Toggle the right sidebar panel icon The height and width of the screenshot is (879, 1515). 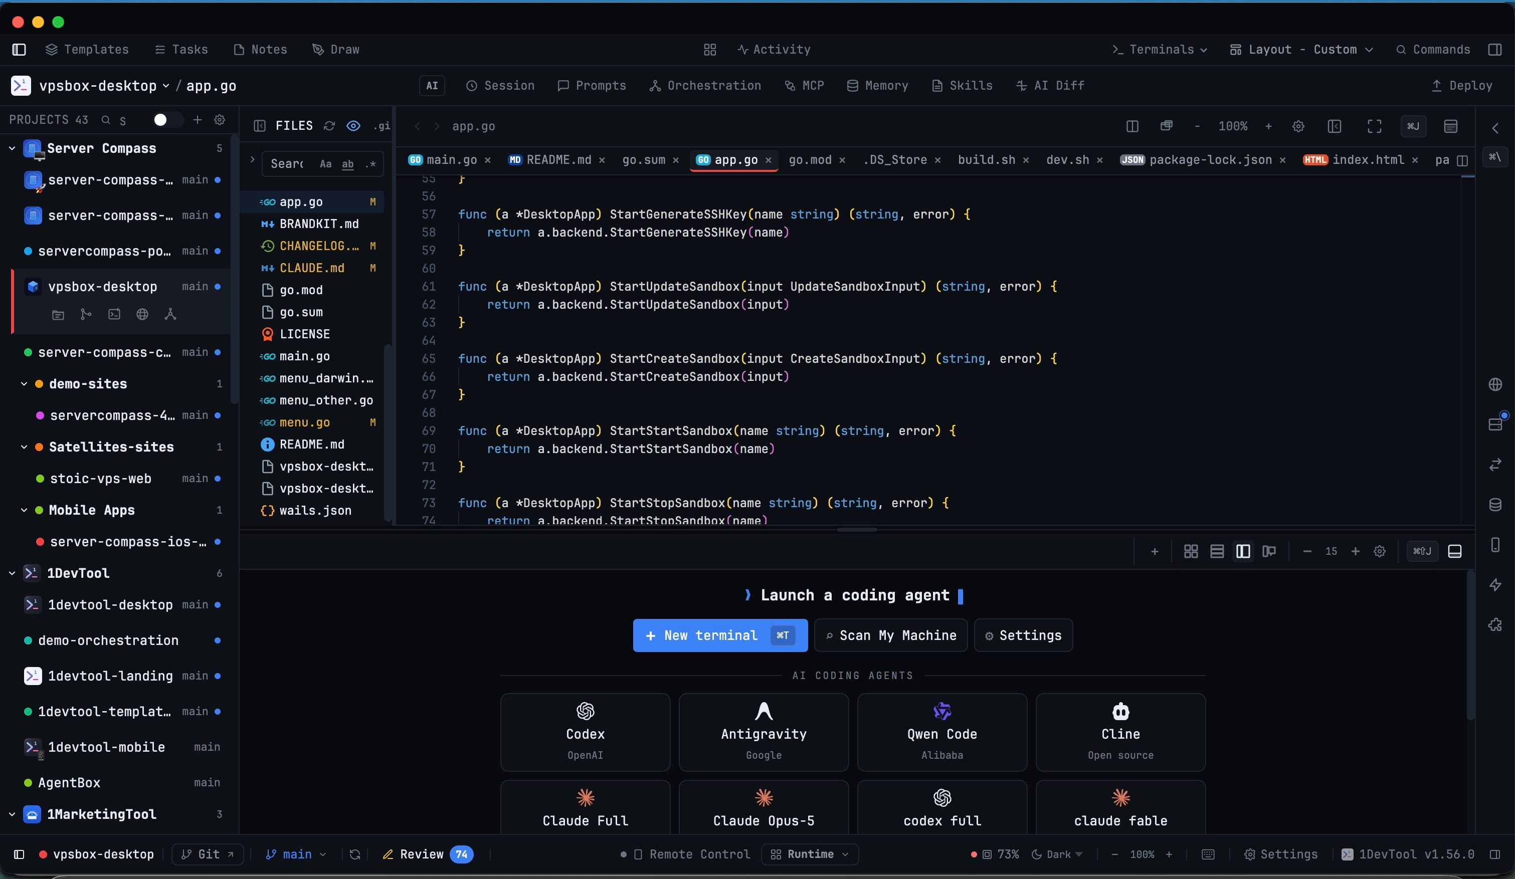coord(1494,49)
